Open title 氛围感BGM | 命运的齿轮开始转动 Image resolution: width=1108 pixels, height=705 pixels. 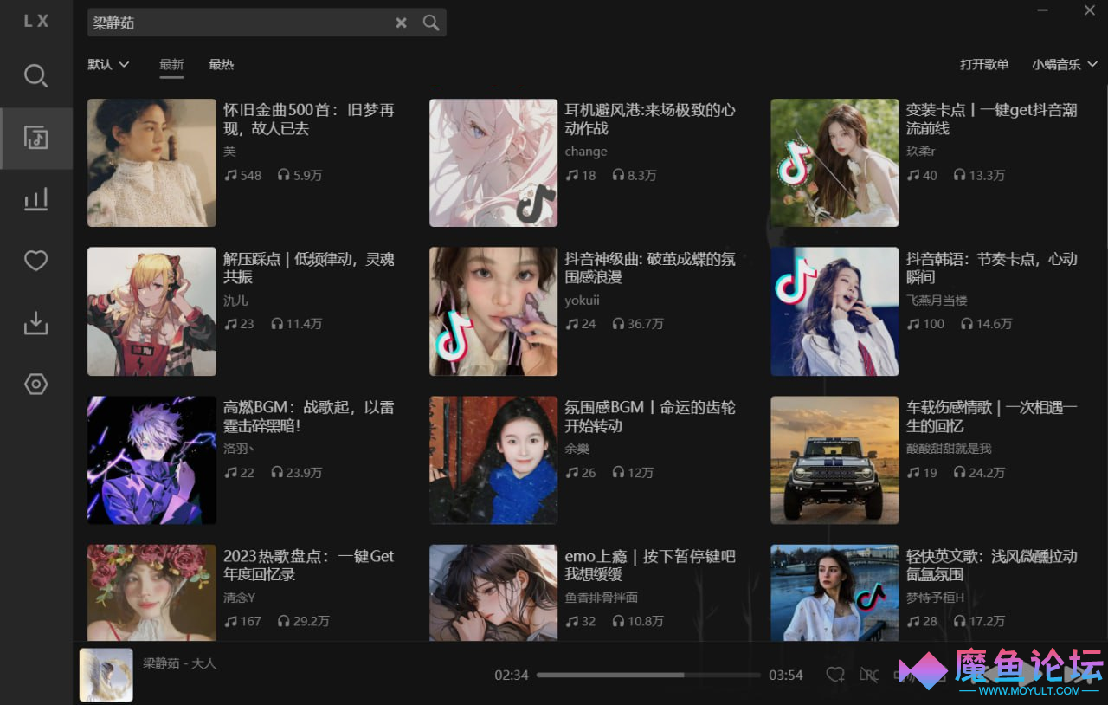650,417
